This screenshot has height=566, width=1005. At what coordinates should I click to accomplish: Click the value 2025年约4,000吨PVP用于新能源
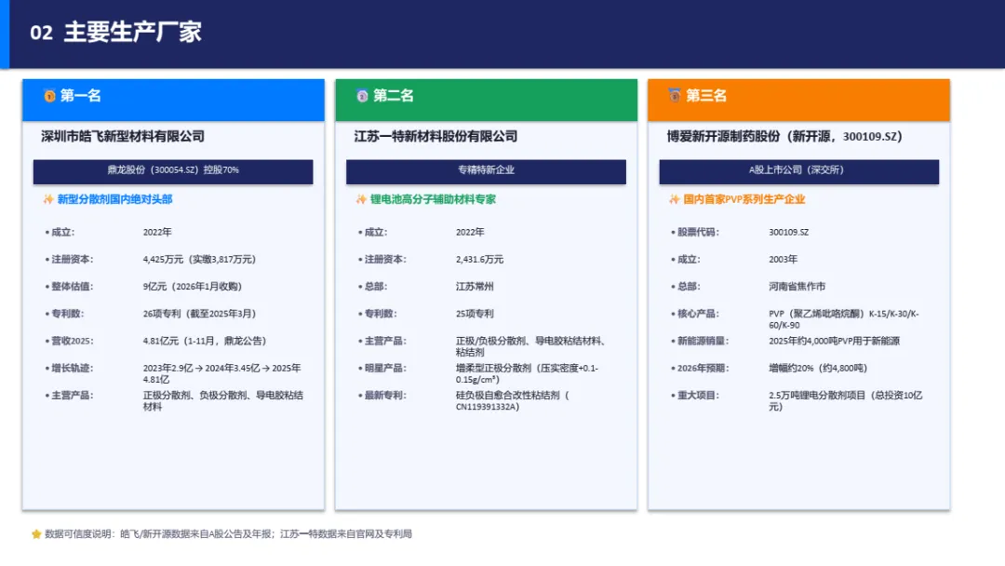click(835, 341)
